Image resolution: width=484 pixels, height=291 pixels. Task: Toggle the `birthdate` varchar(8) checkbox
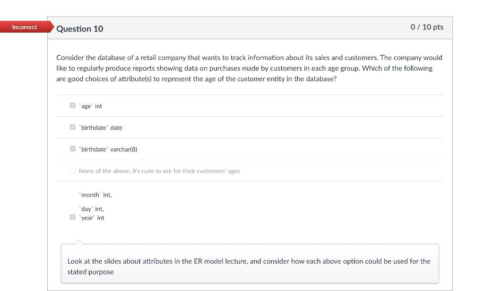pyautogui.click(x=72, y=149)
